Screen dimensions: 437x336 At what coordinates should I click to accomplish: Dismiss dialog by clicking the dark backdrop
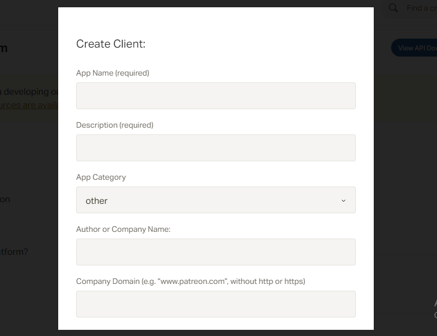tap(28, 291)
